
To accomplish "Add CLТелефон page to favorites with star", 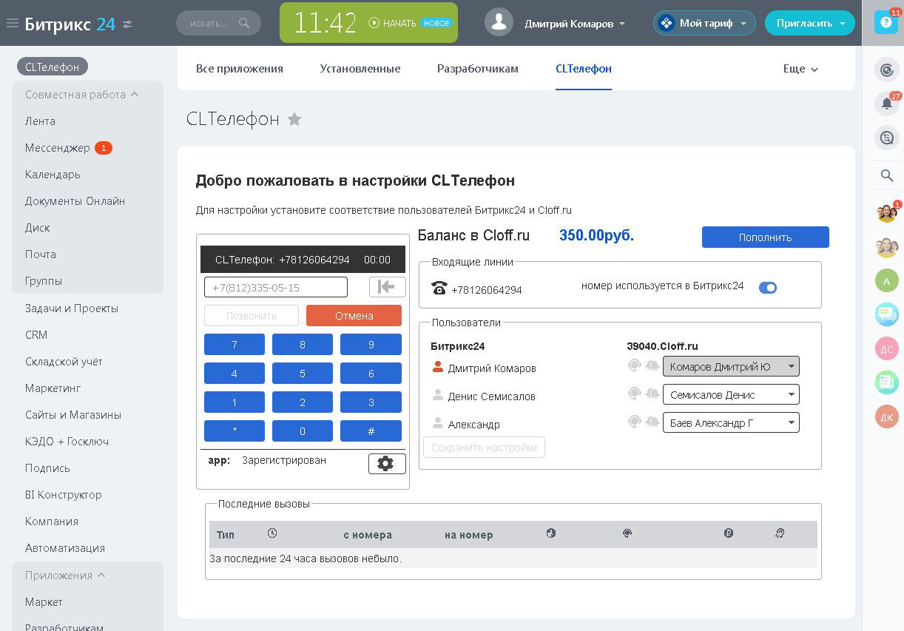I will coord(294,119).
